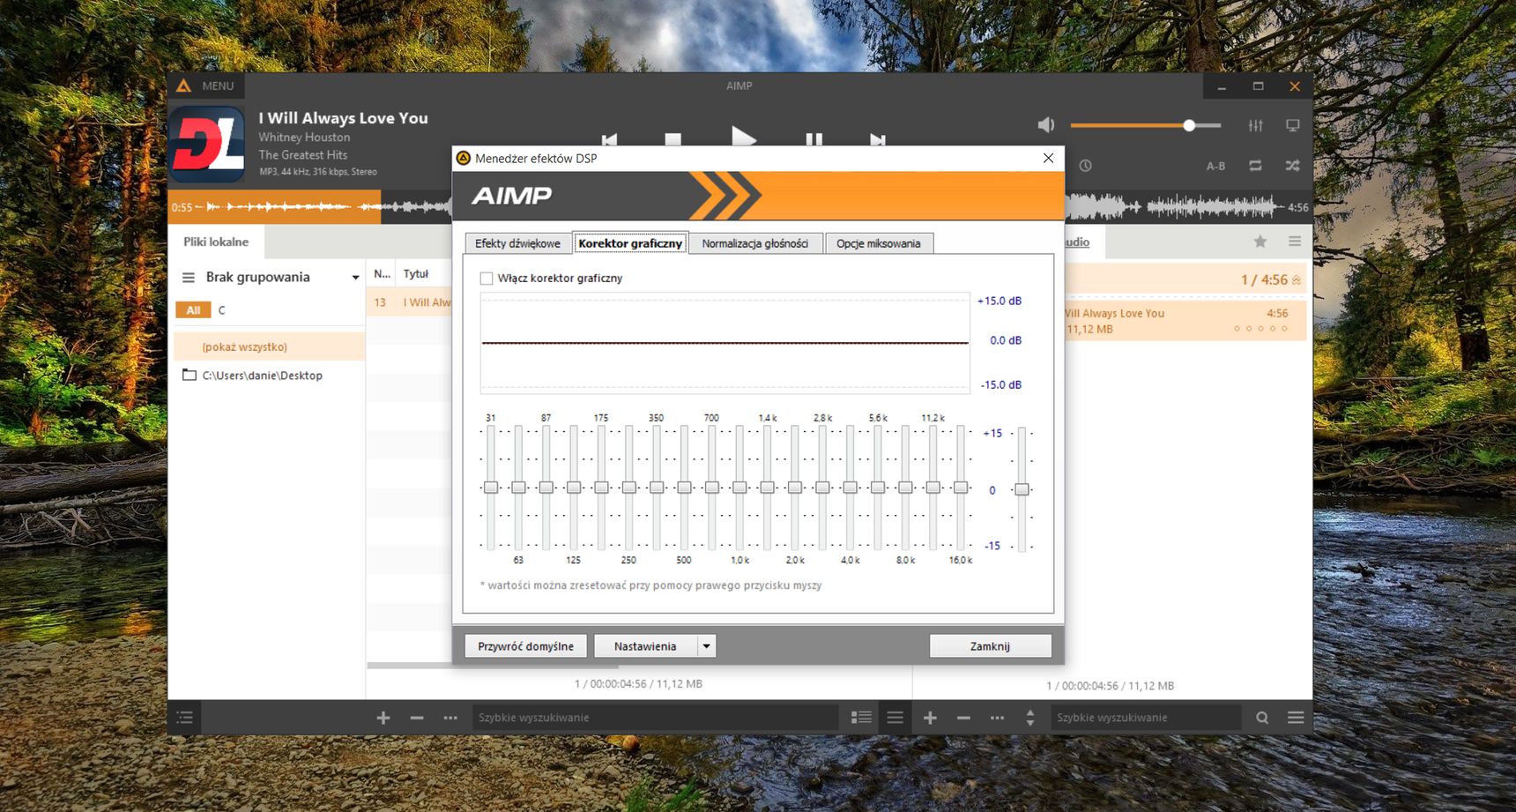Open the Normalizacja głośności tab
This screenshot has width=1516, height=812.
tap(755, 243)
